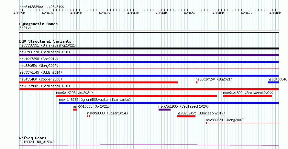
Task: Open nsv830651 (Wong2007) label
Action: pyautogui.click(x=225, y=120)
